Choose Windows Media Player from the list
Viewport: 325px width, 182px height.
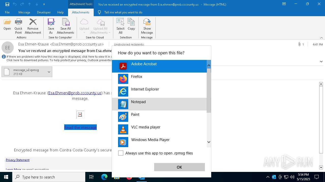pos(159,142)
